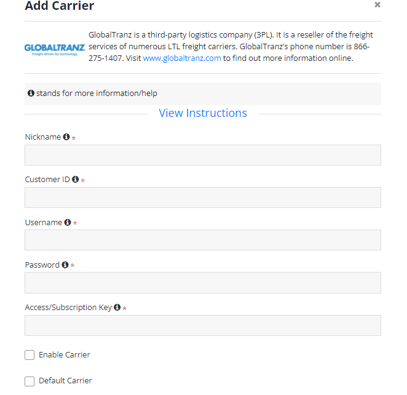Focus the Access/Subscription Key input field

[x=203, y=325]
